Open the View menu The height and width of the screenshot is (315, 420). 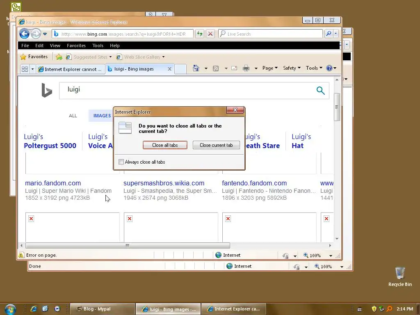(x=55, y=46)
